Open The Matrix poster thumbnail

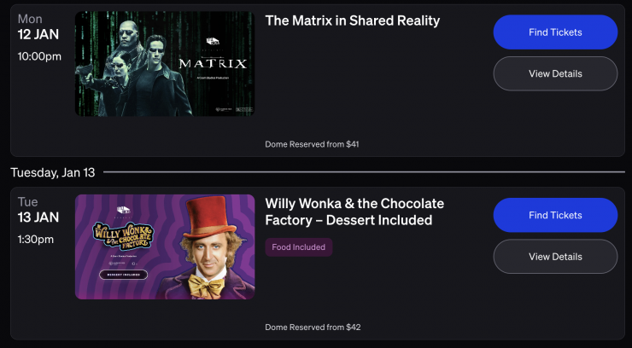click(x=165, y=64)
